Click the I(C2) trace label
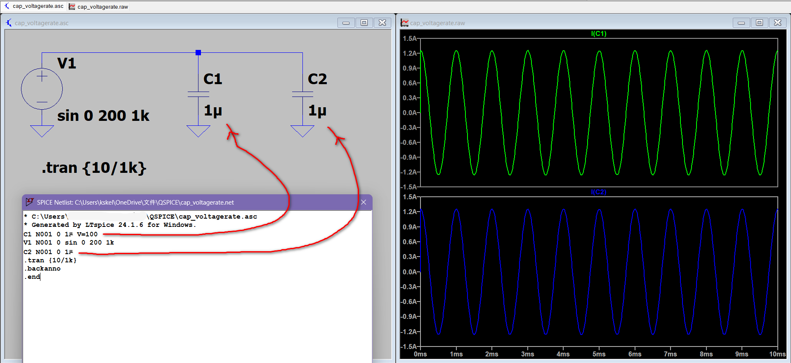The width and height of the screenshot is (791, 363). (x=599, y=192)
